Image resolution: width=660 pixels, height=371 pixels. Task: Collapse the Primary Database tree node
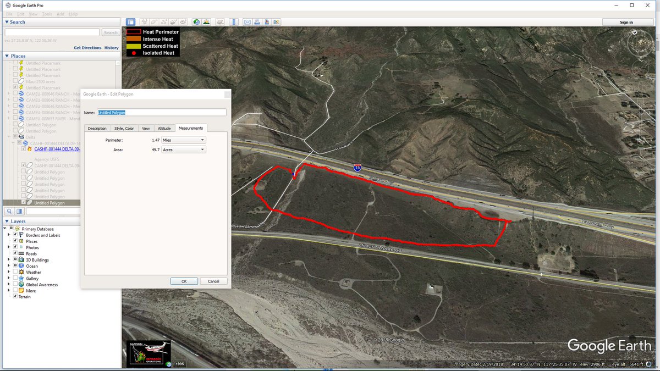click(5, 229)
